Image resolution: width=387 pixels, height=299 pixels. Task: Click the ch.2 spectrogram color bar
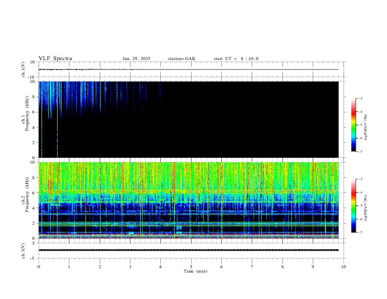(354, 206)
